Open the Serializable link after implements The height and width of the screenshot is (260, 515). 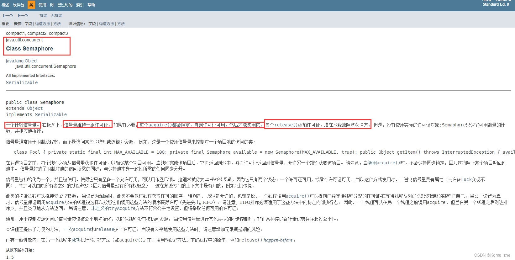click(x=51, y=114)
